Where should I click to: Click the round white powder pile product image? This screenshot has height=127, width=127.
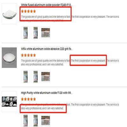[9, 58]
